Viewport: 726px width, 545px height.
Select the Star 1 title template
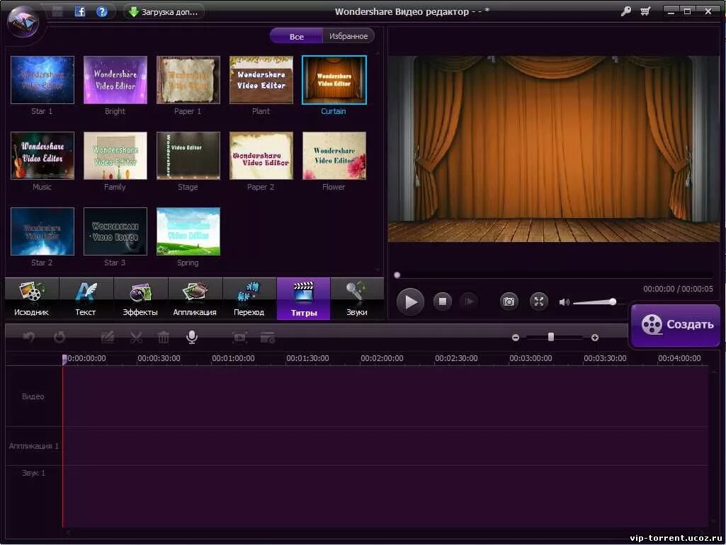coord(42,80)
